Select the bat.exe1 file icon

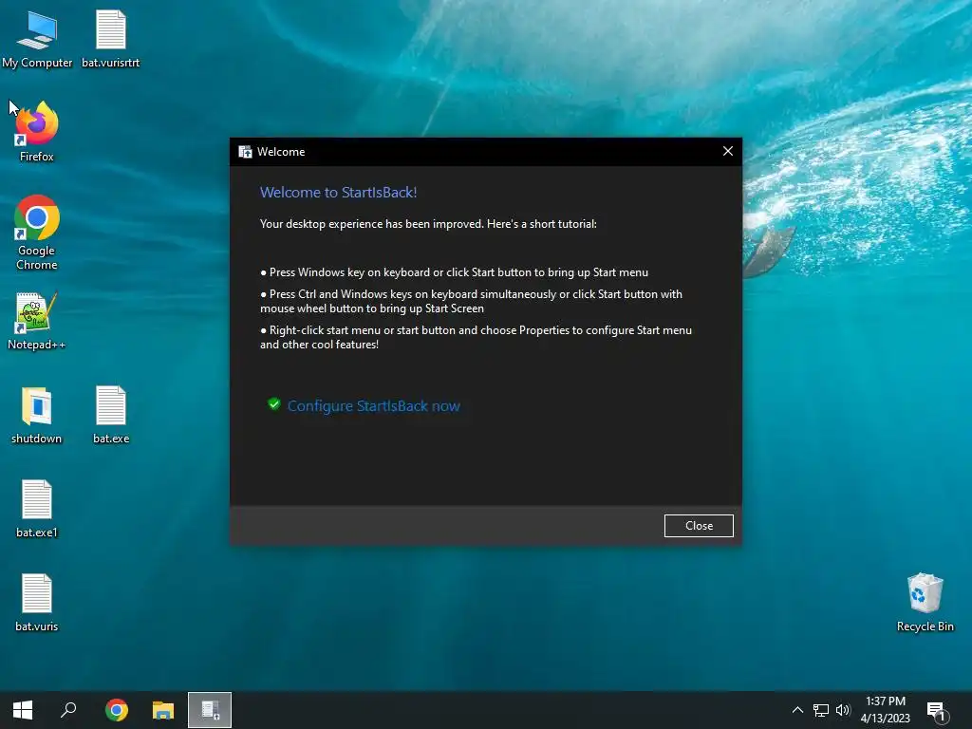coord(37,509)
